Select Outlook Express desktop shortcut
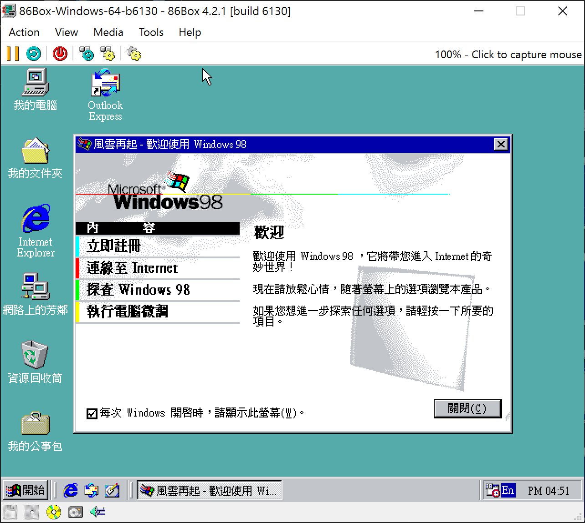 click(105, 95)
